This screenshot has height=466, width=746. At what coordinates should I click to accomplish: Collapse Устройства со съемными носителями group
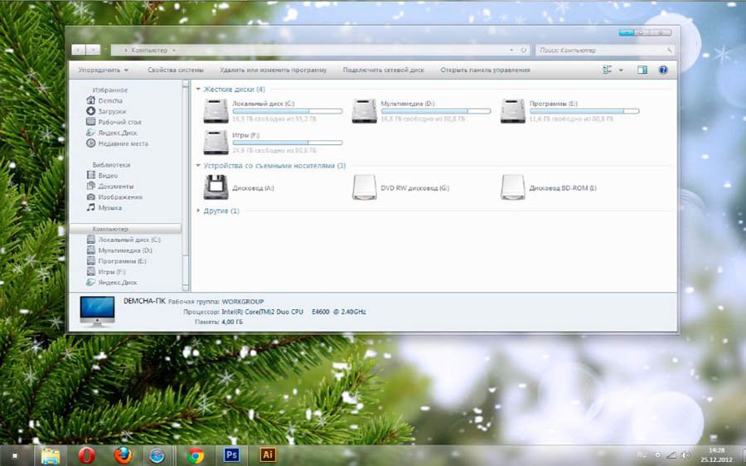point(198,166)
